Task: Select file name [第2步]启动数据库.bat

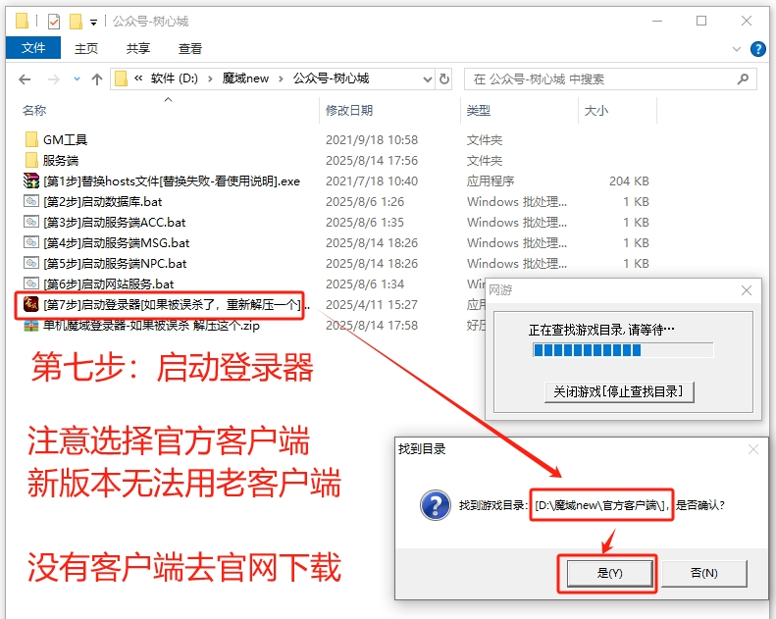Action: (x=102, y=202)
